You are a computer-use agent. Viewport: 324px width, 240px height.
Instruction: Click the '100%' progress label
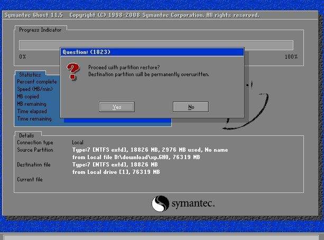(291, 57)
